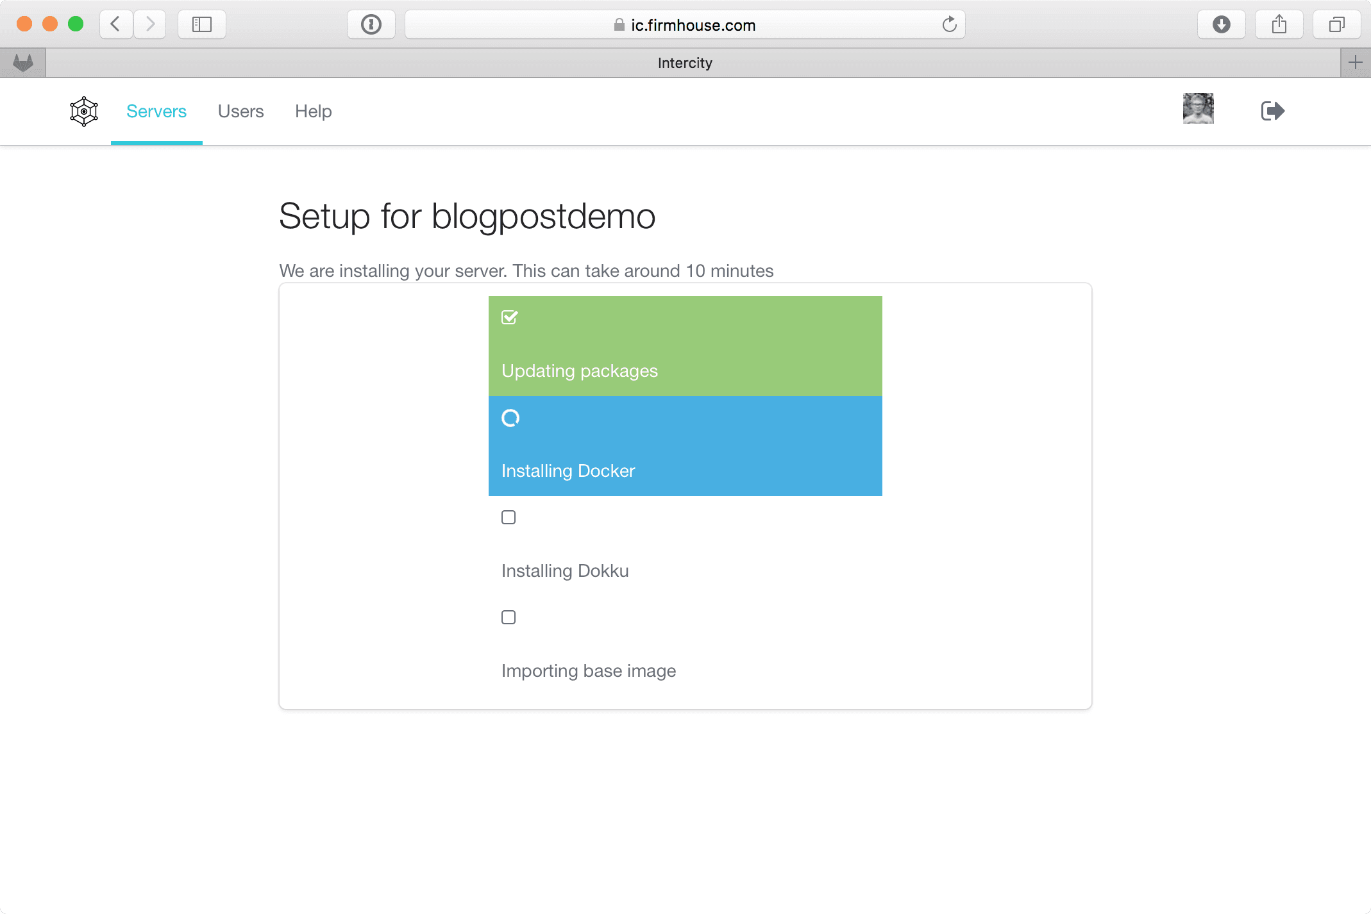1371x914 pixels.
Task: Click the Installing Docker progress step
Action: click(685, 446)
